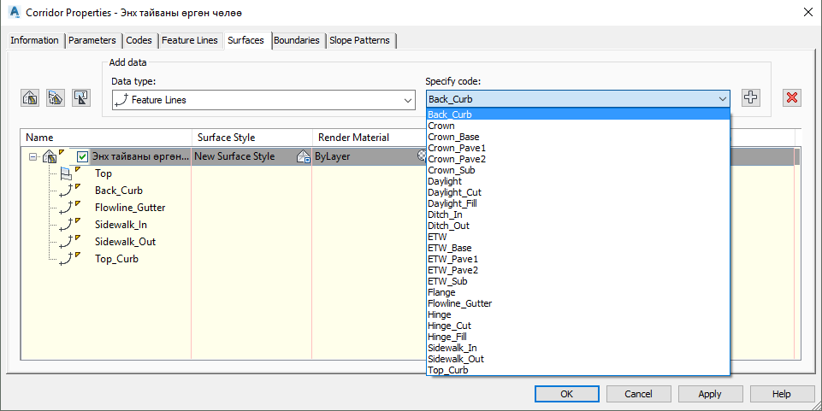Image resolution: width=822 pixels, height=411 pixels.
Task: Click the first create corridor surface icon
Action: coord(30,97)
